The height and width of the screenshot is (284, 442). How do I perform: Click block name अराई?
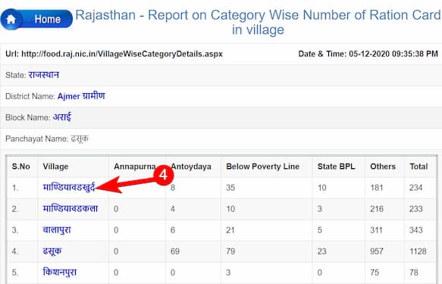[62, 117]
